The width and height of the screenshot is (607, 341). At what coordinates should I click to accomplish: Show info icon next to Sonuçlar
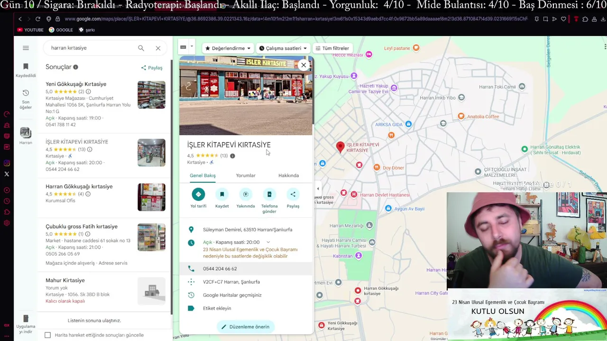coord(75,67)
